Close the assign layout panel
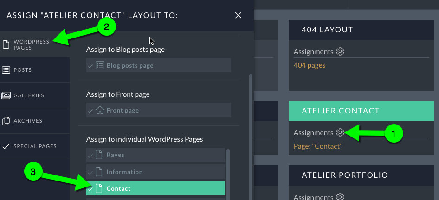439x200 pixels. [238, 15]
